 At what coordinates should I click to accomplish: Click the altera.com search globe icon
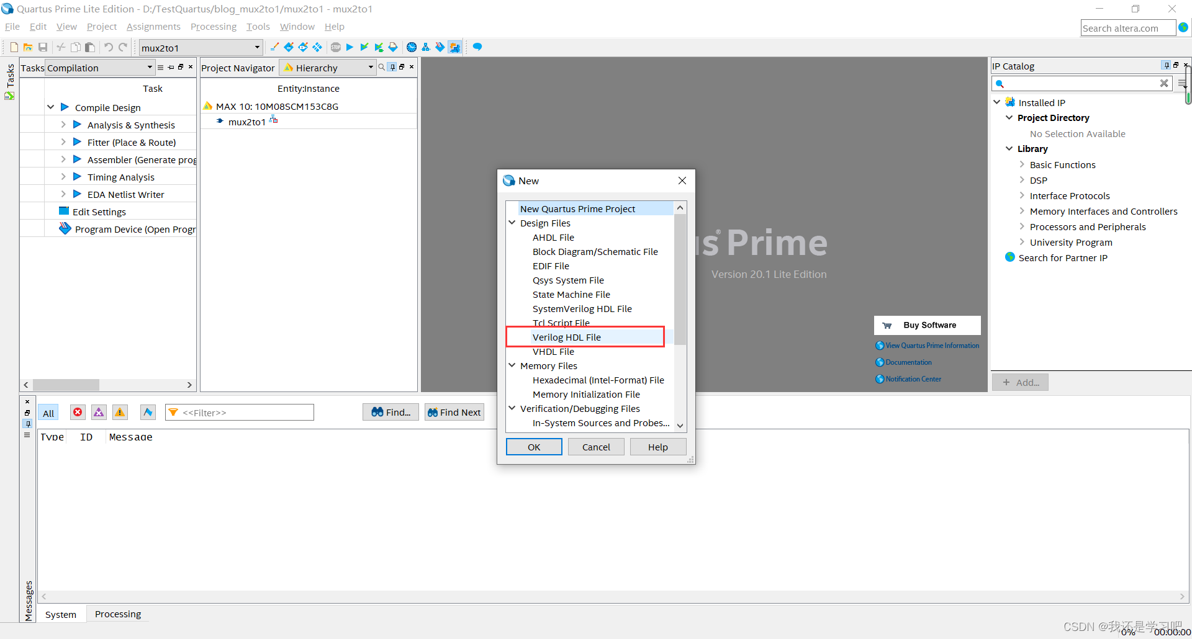(x=1183, y=27)
